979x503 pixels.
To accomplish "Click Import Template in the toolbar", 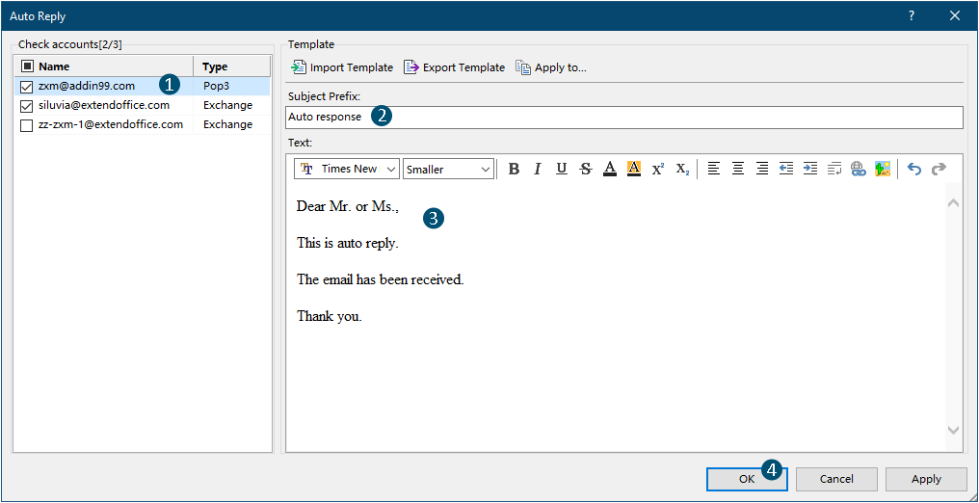I will (x=342, y=67).
